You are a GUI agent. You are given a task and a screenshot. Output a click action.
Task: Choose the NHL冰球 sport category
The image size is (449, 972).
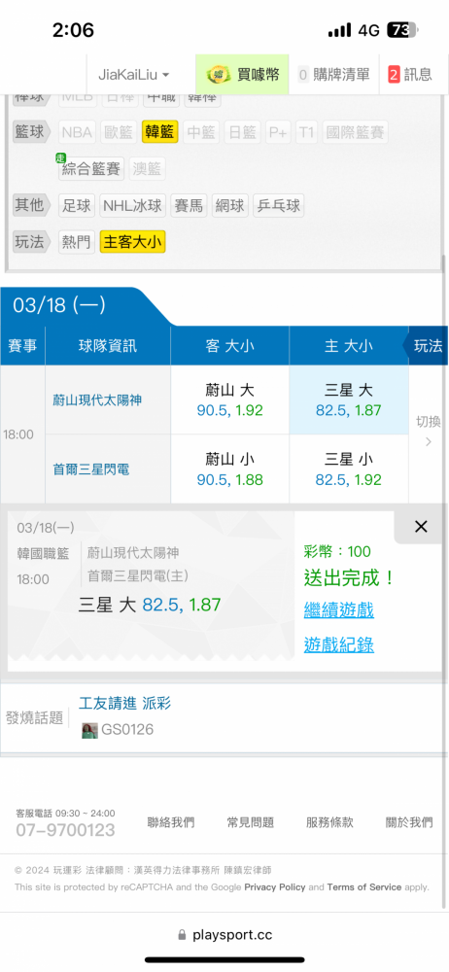coord(133,206)
